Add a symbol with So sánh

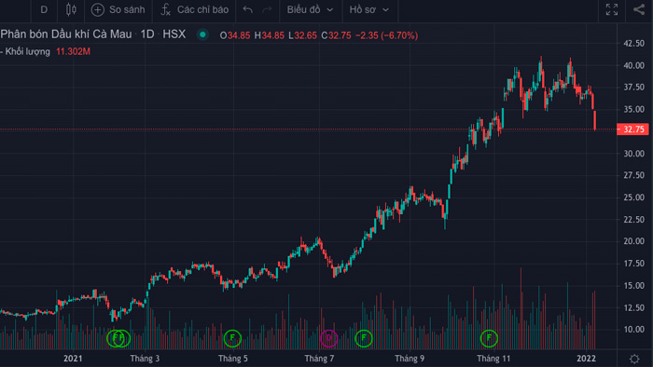point(118,9)
